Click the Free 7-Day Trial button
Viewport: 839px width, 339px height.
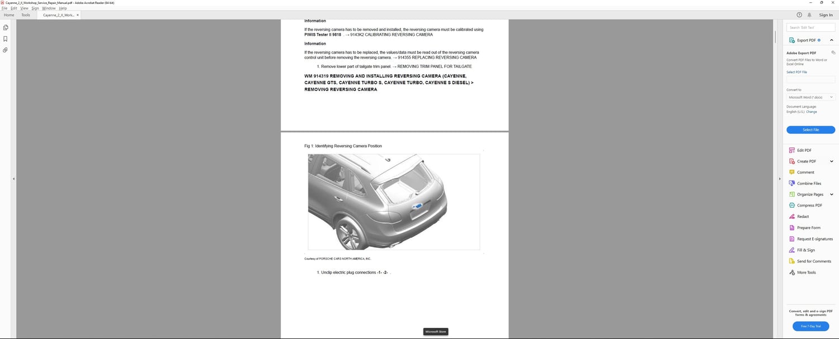(x=810, y=326)
